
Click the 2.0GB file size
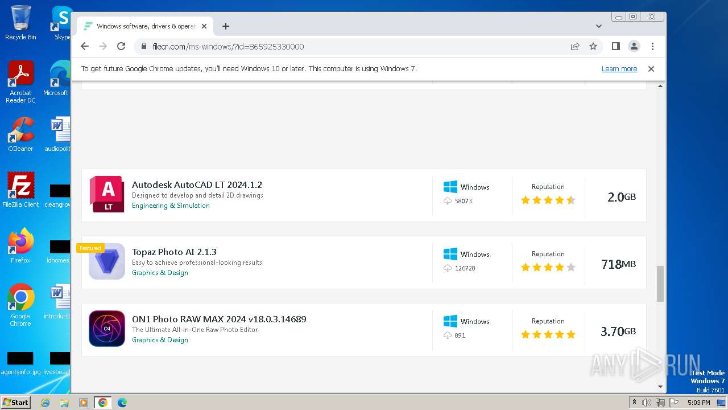621,197
